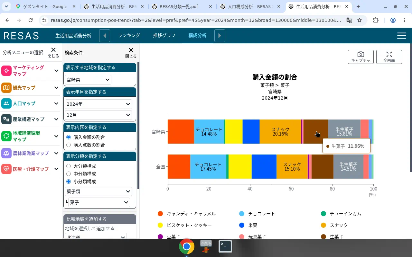
Task: Switch to ゲズンタイト Google browser tab
Action: [x=46, y=6]
